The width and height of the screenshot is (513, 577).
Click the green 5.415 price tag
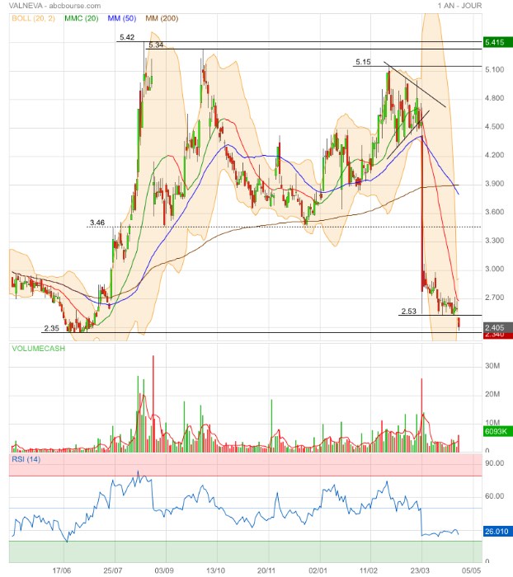coord(497,42)
